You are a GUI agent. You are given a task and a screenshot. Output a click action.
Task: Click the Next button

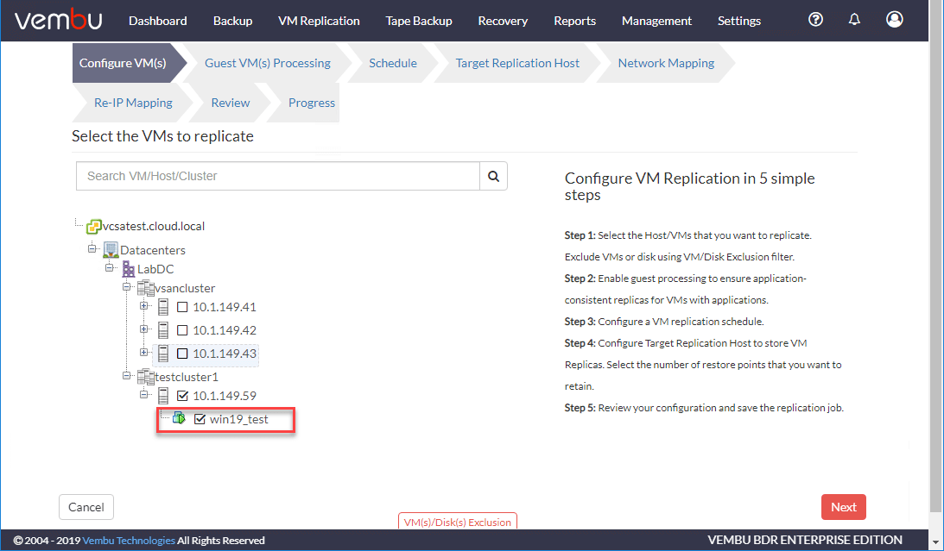pyautogui.click(x=844, y=507)
